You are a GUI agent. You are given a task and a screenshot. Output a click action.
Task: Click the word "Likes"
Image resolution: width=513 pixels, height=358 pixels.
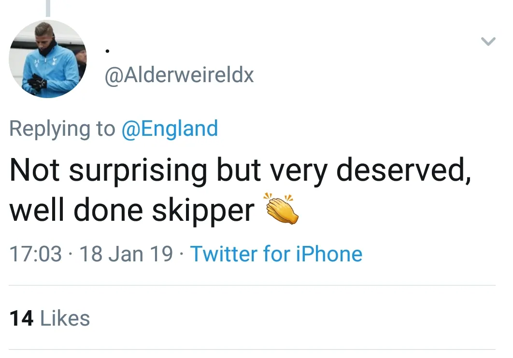(x=65, y=318)
